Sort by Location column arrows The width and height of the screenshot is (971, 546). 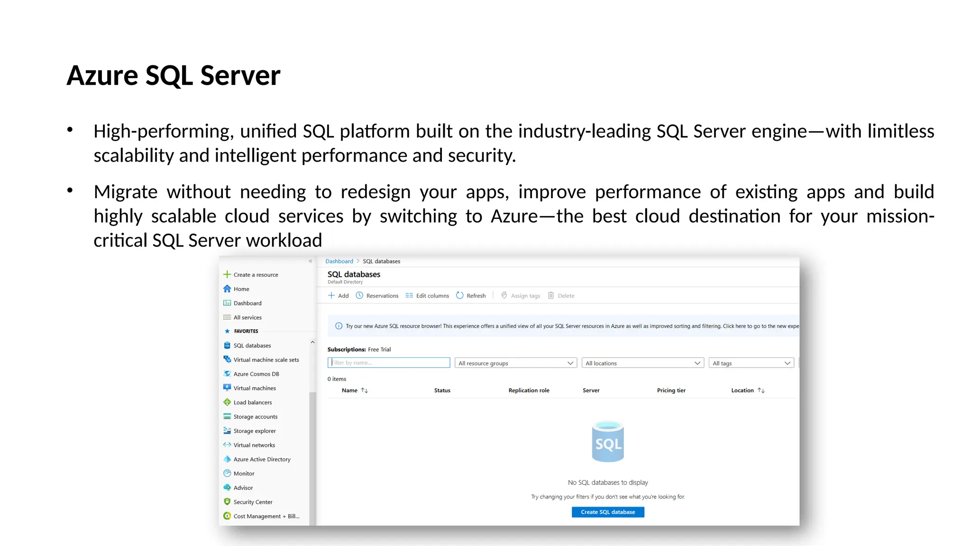point(761,391)
